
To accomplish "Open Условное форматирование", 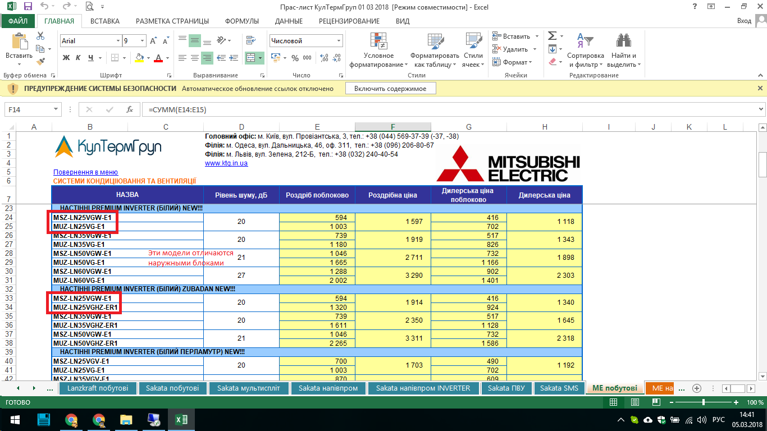I will click(378, 50).
